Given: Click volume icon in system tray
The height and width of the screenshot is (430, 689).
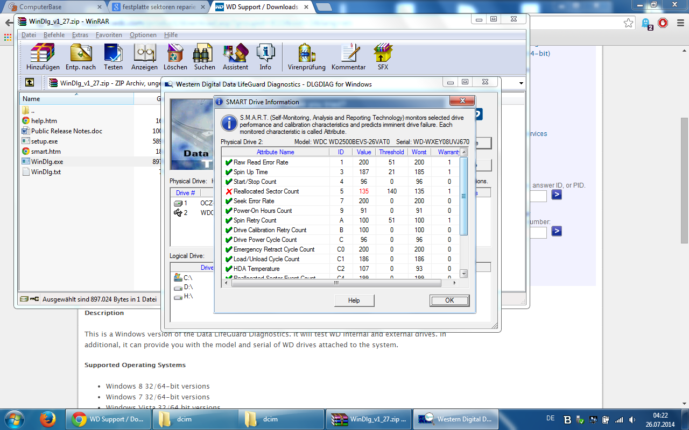Looking at the screenshot, I should click(x=632, y=419).
